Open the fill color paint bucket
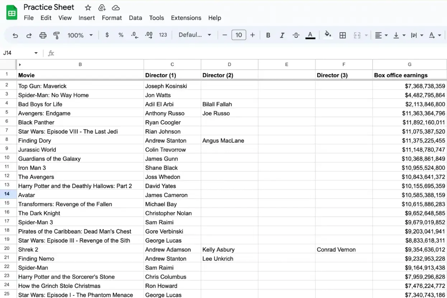 [328, 35]
